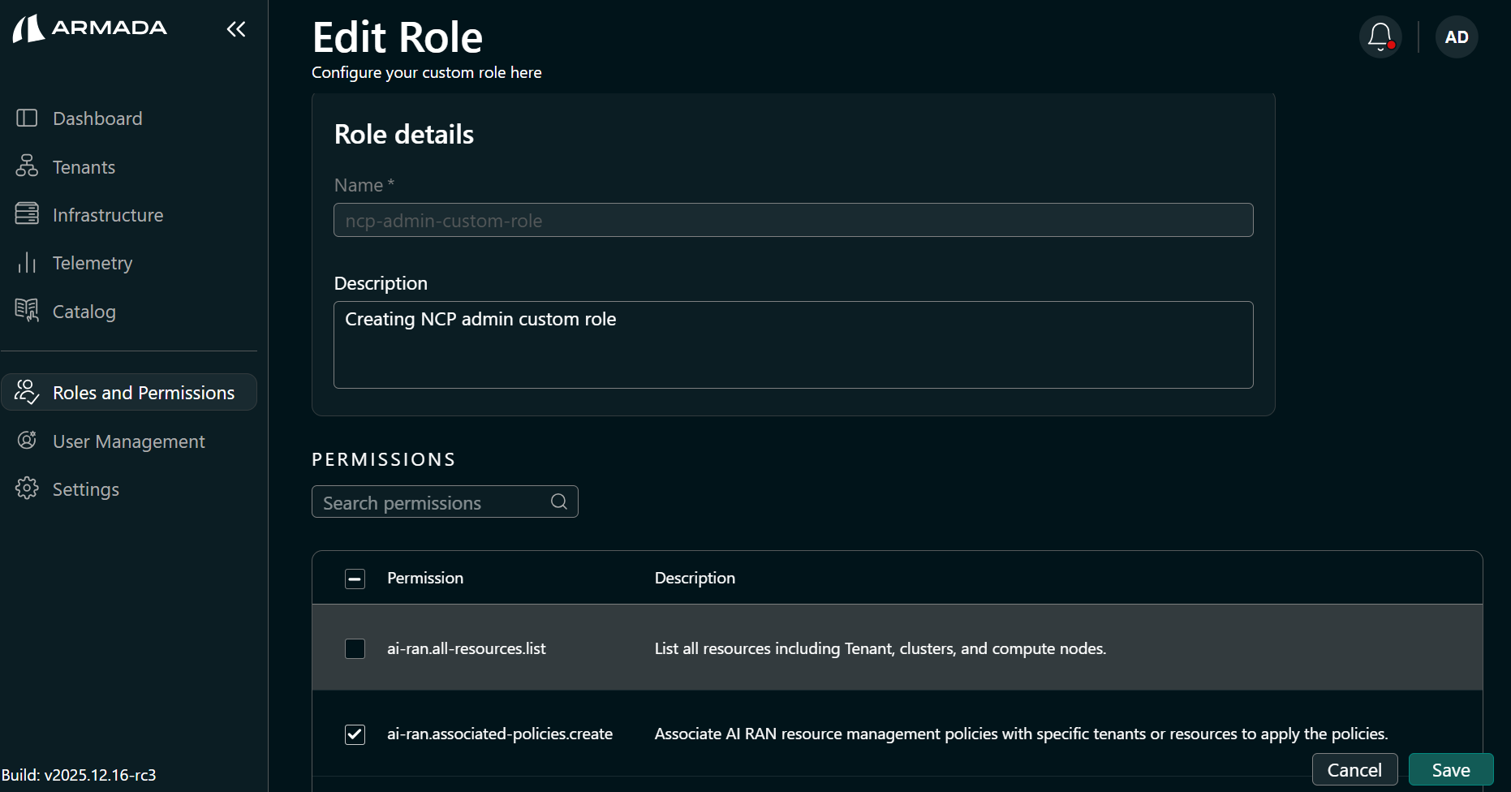Save the edited role
The image size is (1511, 792).
click(1451, 769)
